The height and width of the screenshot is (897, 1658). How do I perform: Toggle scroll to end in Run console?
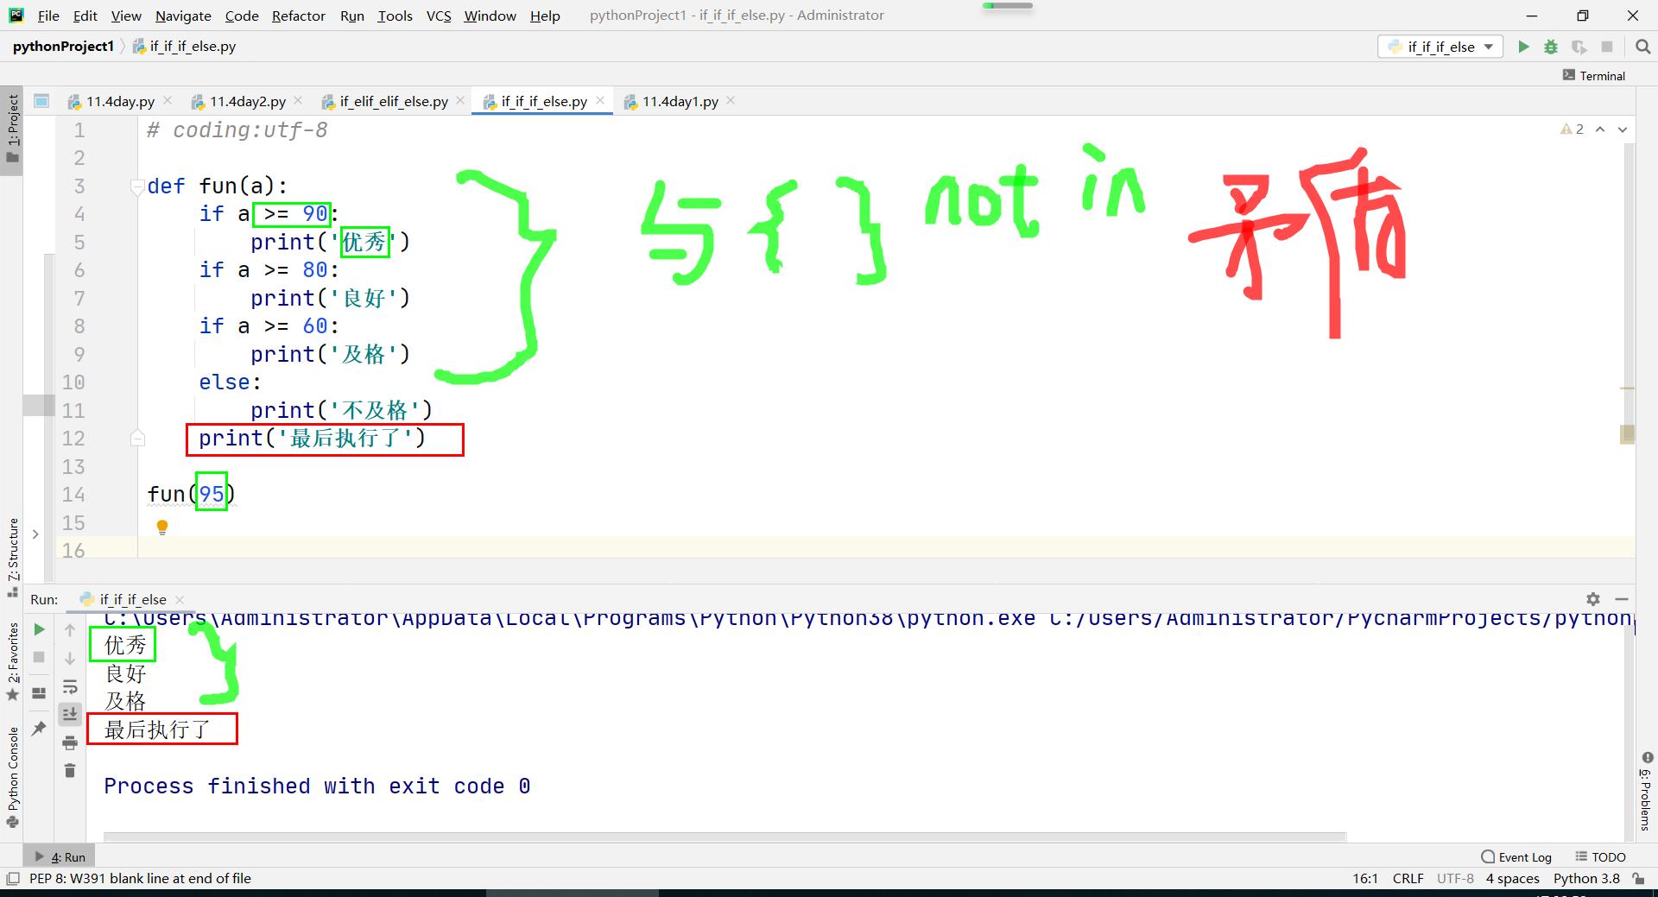click(70, 714)
